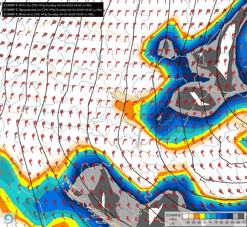This screenshot has width=247, height=227.
Task: Click the light gray 90–95% legend swatch
Action: coord(235,216)
